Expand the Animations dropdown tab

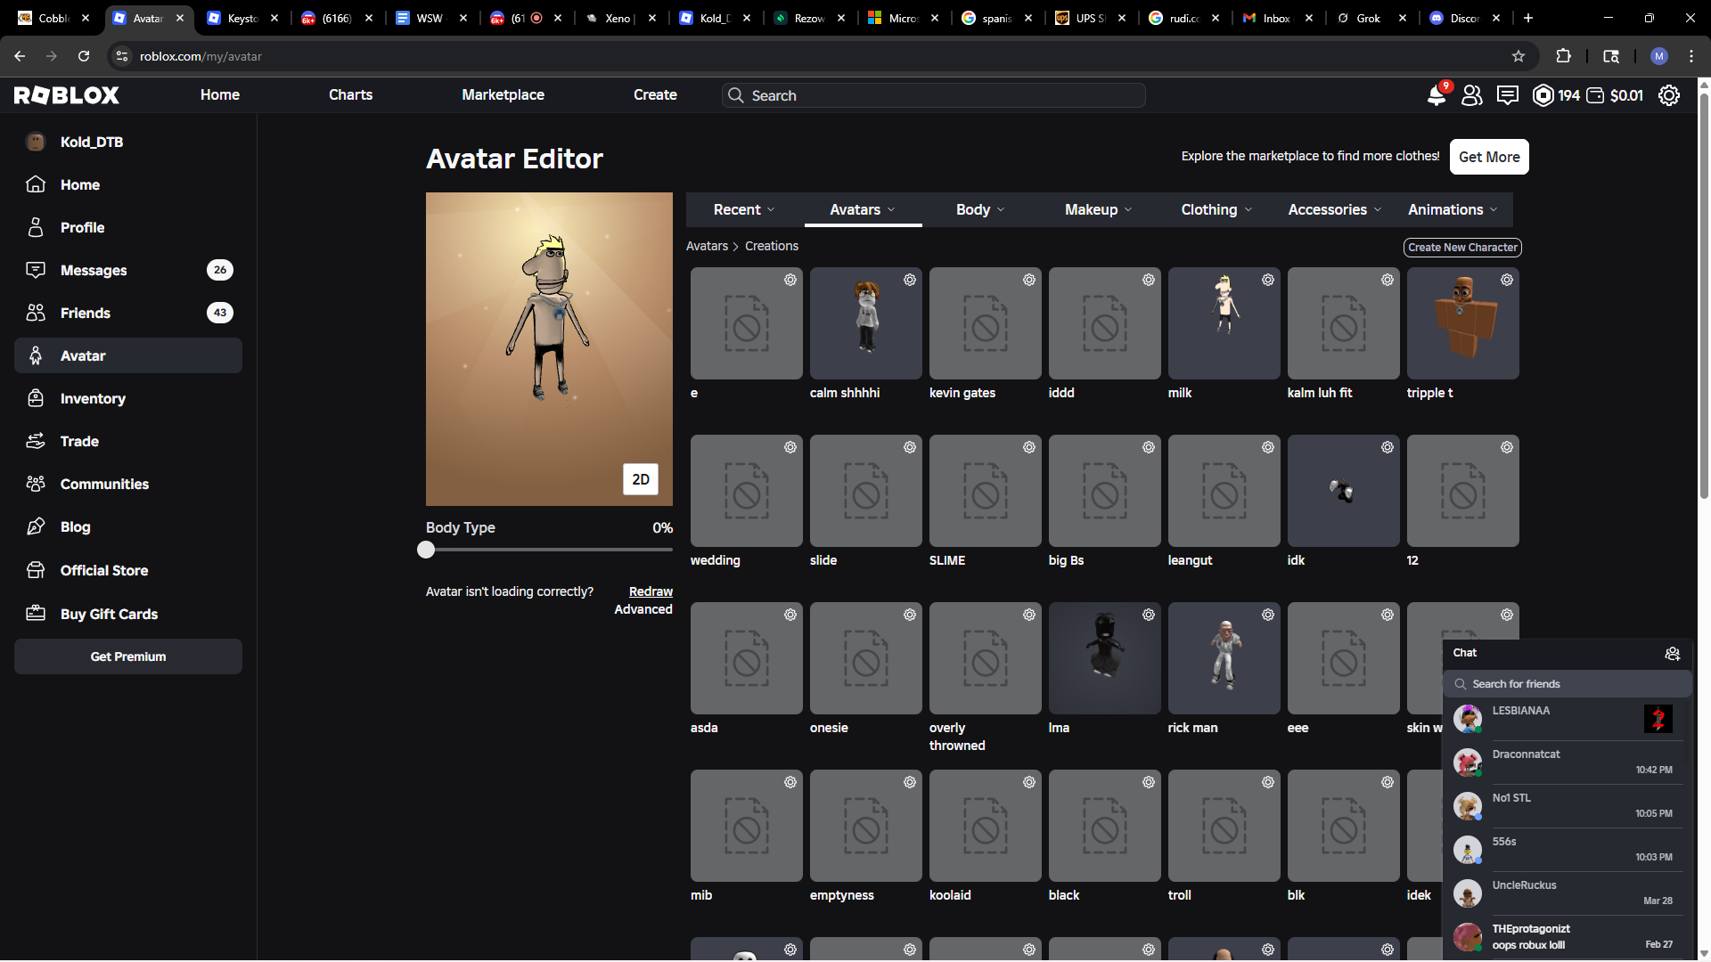tap(1453, 209)
